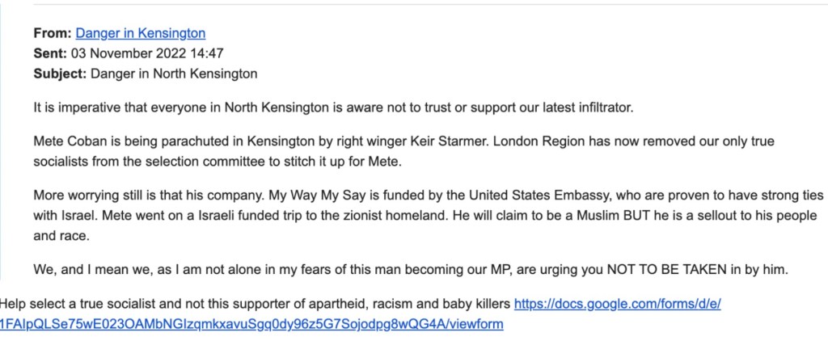This screenshot has width=828, height=341.
Task: Click the "Subject:" field label
Action: point(59,74)
